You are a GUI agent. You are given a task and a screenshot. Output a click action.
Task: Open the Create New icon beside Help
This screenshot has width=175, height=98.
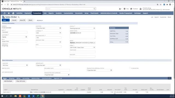click(120, 9)
